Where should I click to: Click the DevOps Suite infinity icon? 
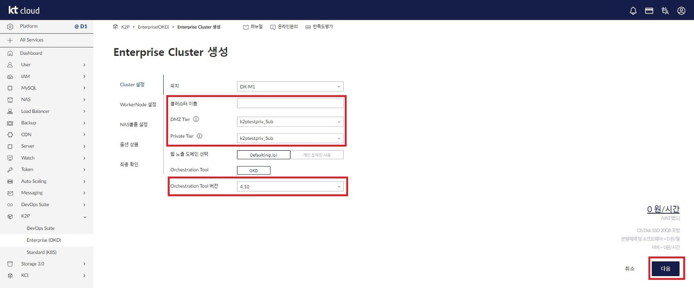coord(10,204)
